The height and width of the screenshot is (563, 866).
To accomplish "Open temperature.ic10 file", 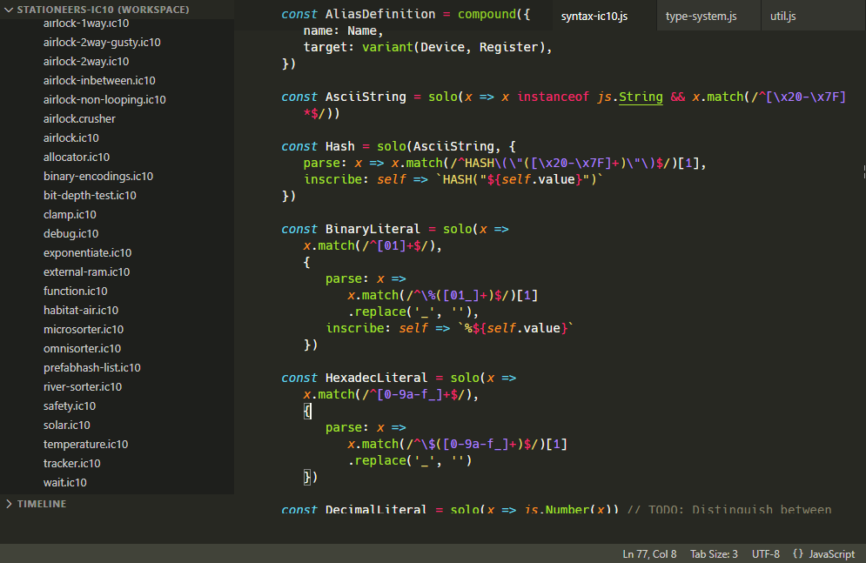I will 85,445.
